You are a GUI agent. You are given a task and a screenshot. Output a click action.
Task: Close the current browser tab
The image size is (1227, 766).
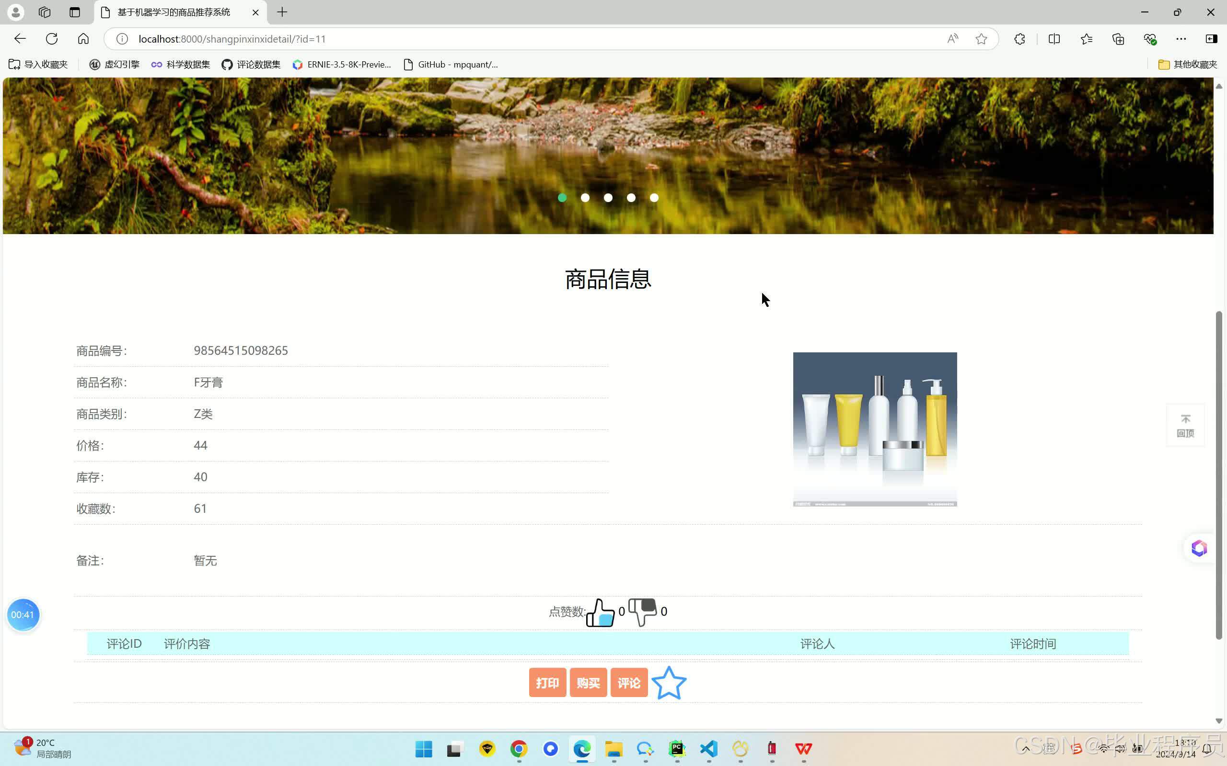pos(255,12)
